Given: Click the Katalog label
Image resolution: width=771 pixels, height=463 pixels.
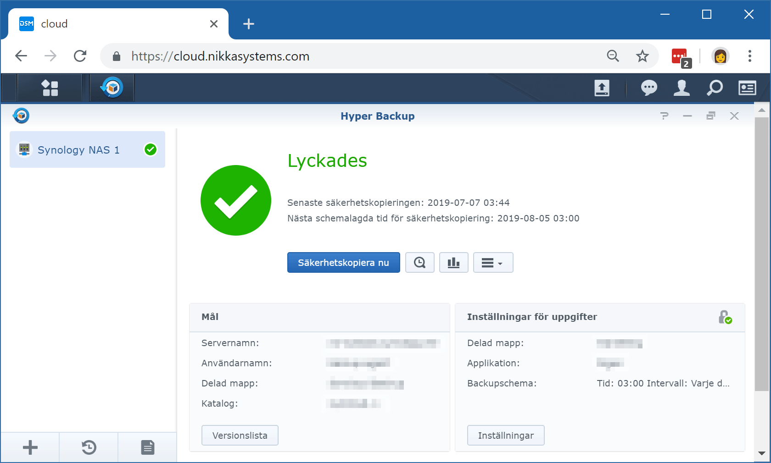Looking at the screenshot, I should (x=219, y=403).
